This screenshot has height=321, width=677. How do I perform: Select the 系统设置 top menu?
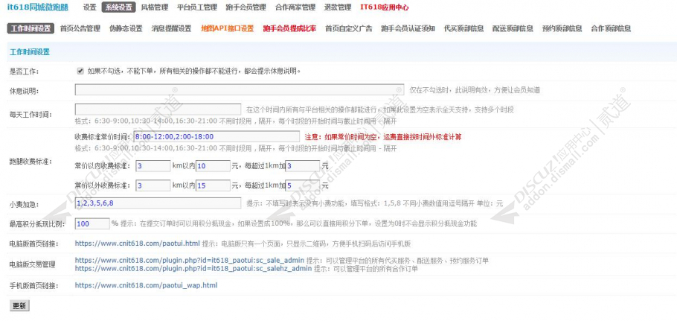119,7
